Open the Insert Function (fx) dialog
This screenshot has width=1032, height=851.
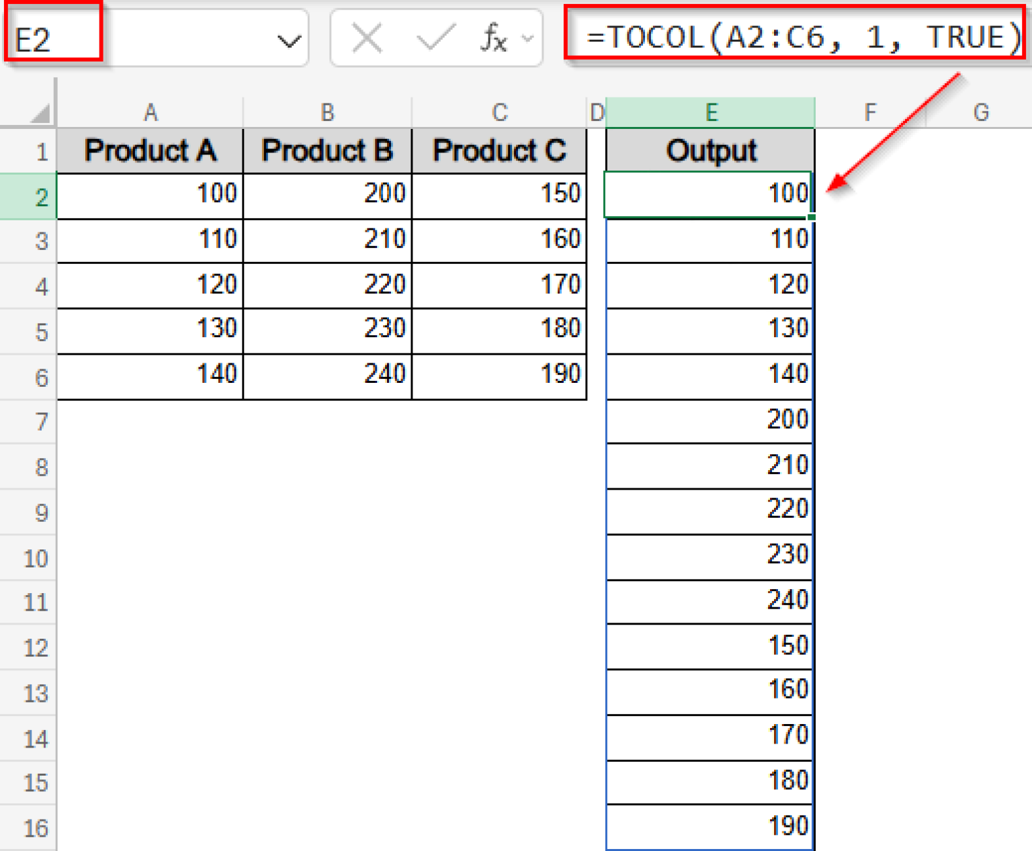tap(492, 38)
